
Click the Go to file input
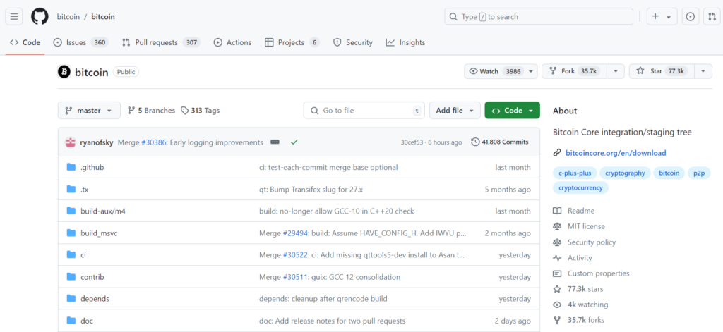point(364,111)
